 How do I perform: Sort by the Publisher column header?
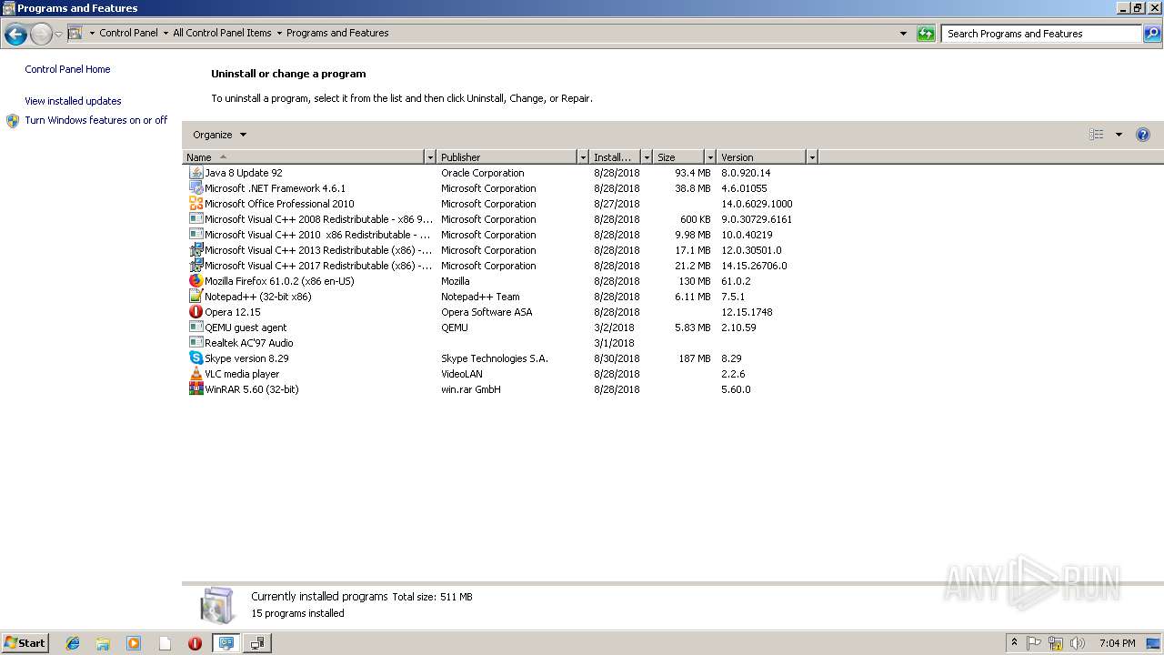point(507,157)
